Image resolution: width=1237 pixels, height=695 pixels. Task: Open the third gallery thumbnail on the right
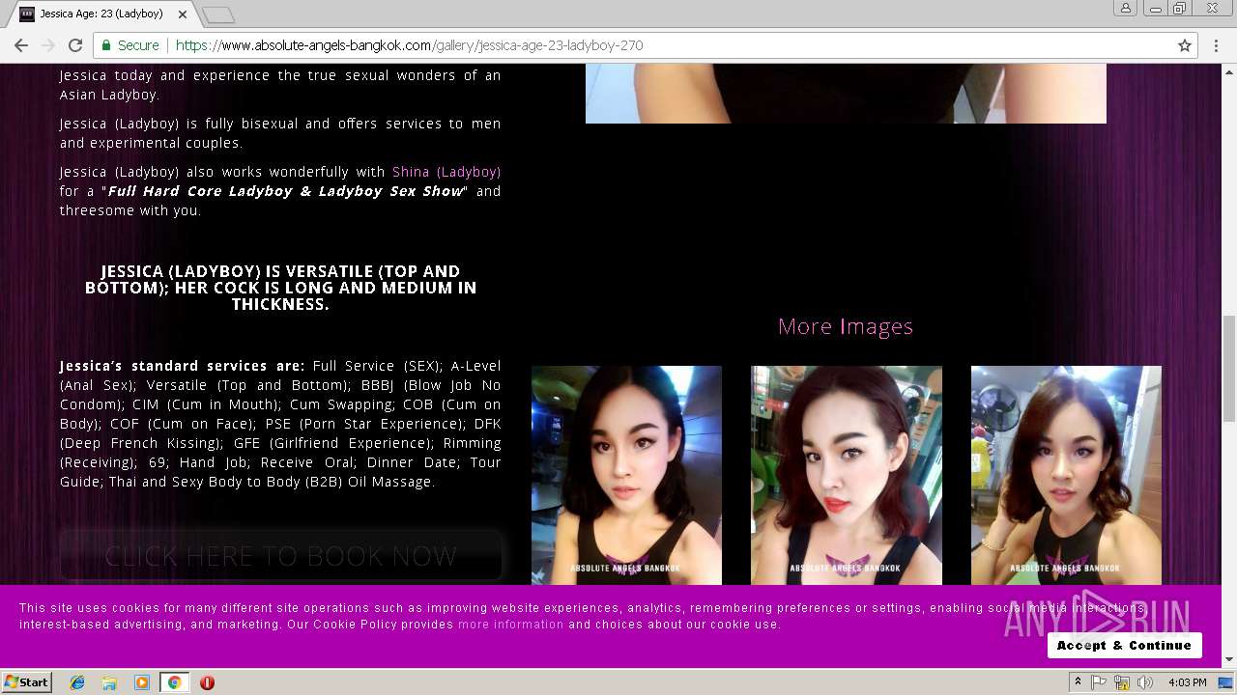tap(1066, 475)
